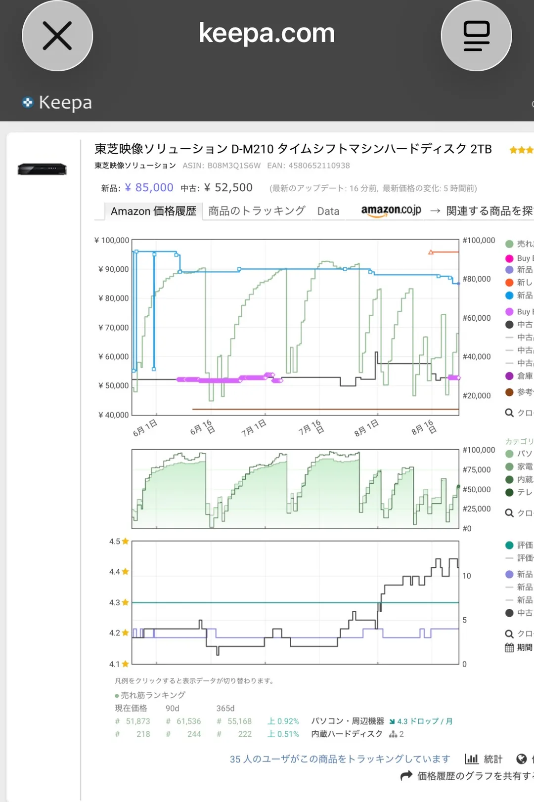Viewport: 534px width, 802px height.
Task: Click the used price ¥ 52,500
Action: click(x=228, y=188)
